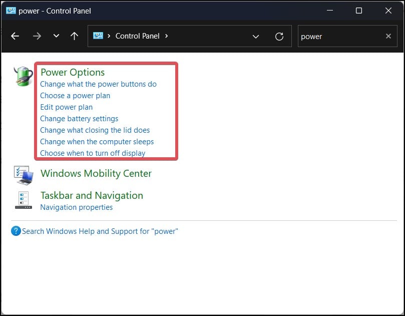
Task: Open Power Options heading
Action: tap(73, 72)
